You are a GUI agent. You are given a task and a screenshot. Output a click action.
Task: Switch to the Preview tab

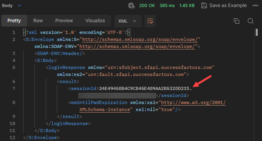coord(64,21)
